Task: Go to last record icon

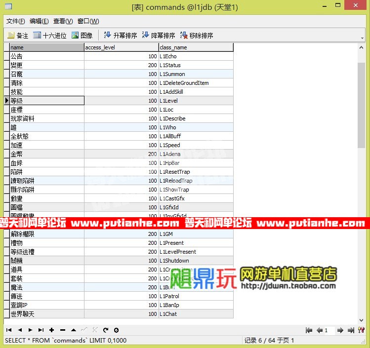Action: click(41, 330)
